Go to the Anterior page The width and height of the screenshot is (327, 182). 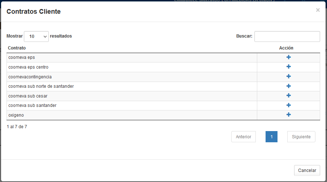click(x=244, y=137)
